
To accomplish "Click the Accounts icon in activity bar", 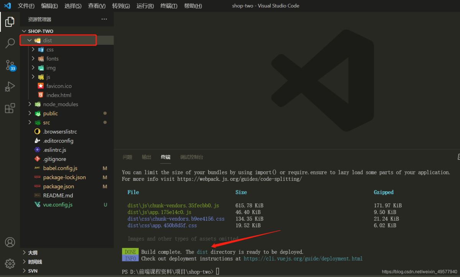I will point(10,242).
